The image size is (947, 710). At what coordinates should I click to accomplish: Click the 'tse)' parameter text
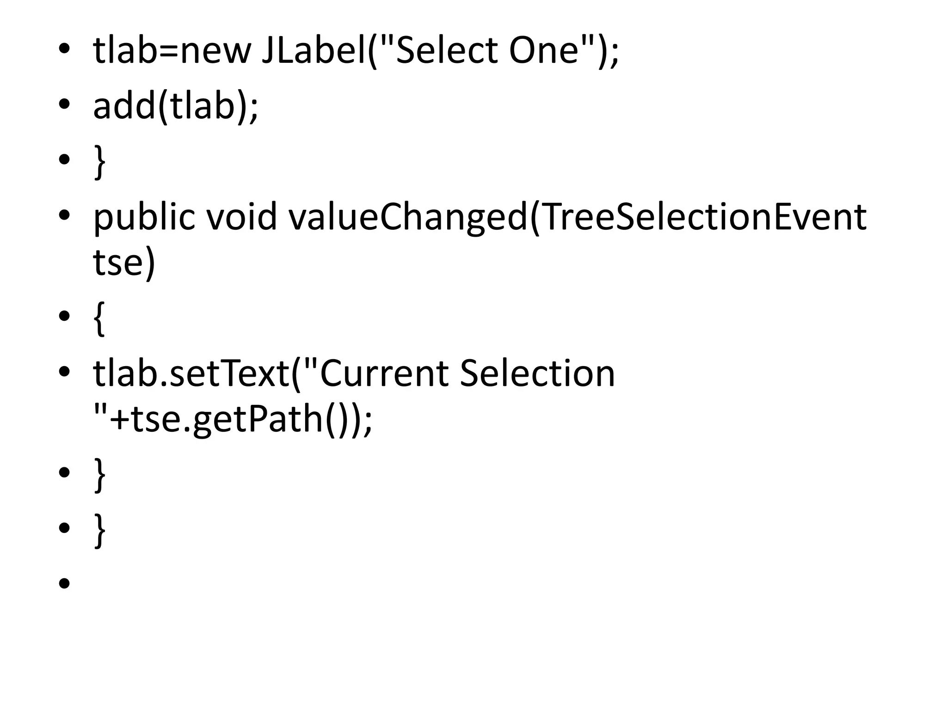[124, 263]
